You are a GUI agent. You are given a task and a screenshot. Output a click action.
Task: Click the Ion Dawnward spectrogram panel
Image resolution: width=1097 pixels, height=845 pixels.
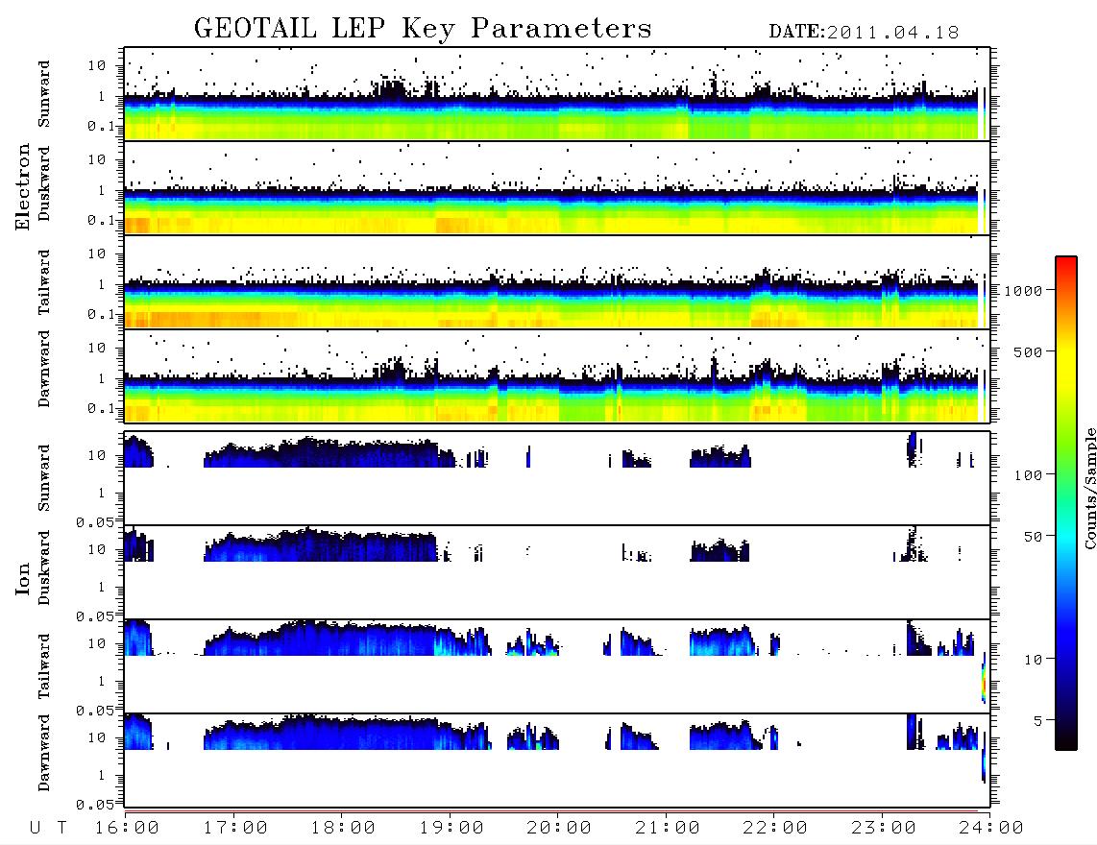tap(557, 760)
